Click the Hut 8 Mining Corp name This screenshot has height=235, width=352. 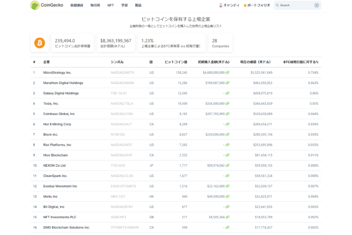click(57, 124)
